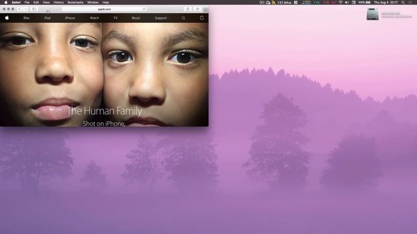Open the Edit menu
Viewport: 417px width, 234px height.
point(36,3)
